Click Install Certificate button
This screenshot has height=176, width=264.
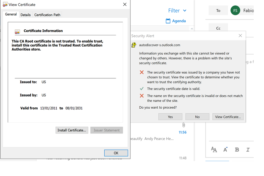[x=72, y=130]
